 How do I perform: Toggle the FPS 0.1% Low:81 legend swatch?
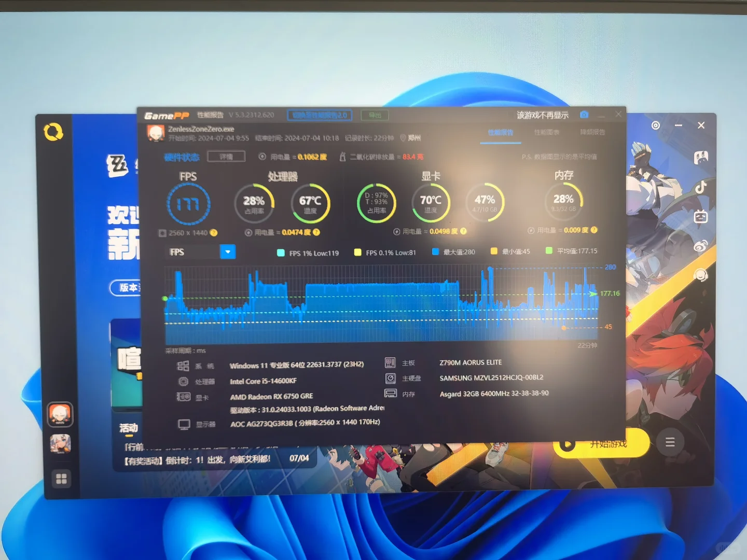(x=357, y=252)
